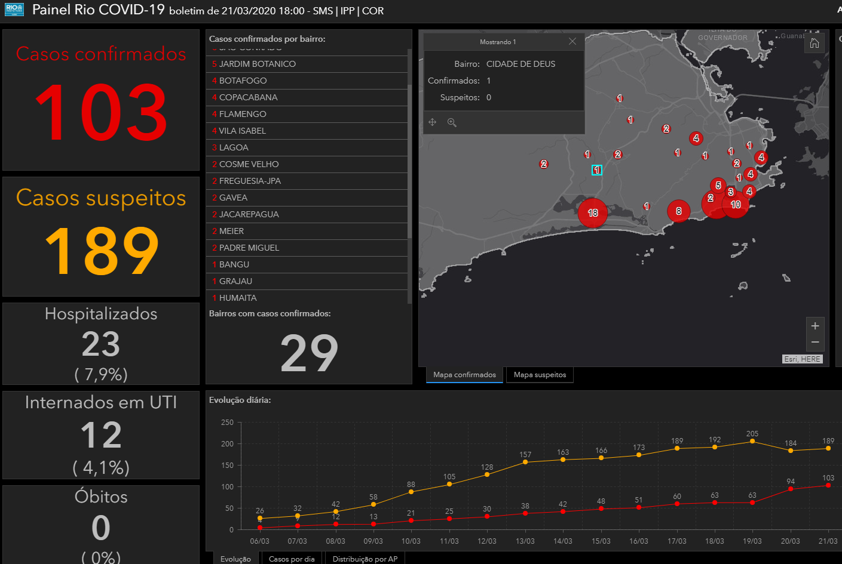The image size is (842, 564).
Task: Open the Mapa confirmados tab
Action: (464, 375)
